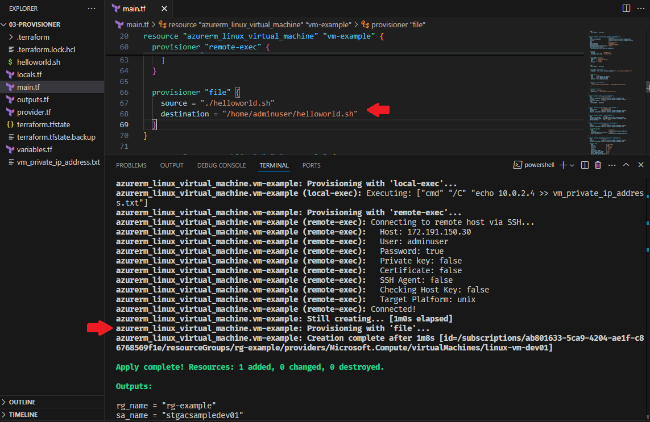Open provider.tf file
The width and height of the screenshot is (650, 422).
click(x=34, y=112)
